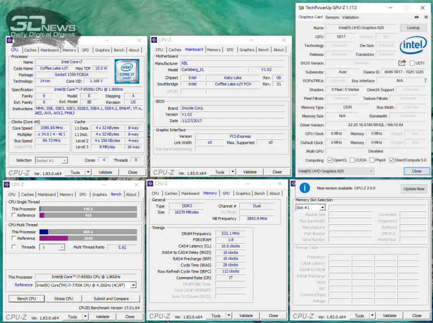Click blue info icon beside update notice

(x=305, y=188)
